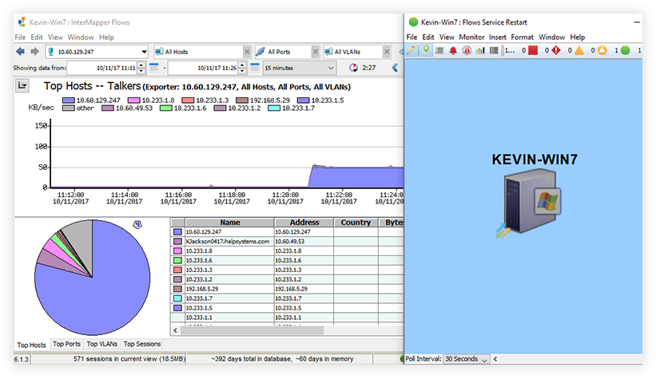Open start date calendar picker
The height and width of the screenshot is (379, 656).
tap(154, 68)
